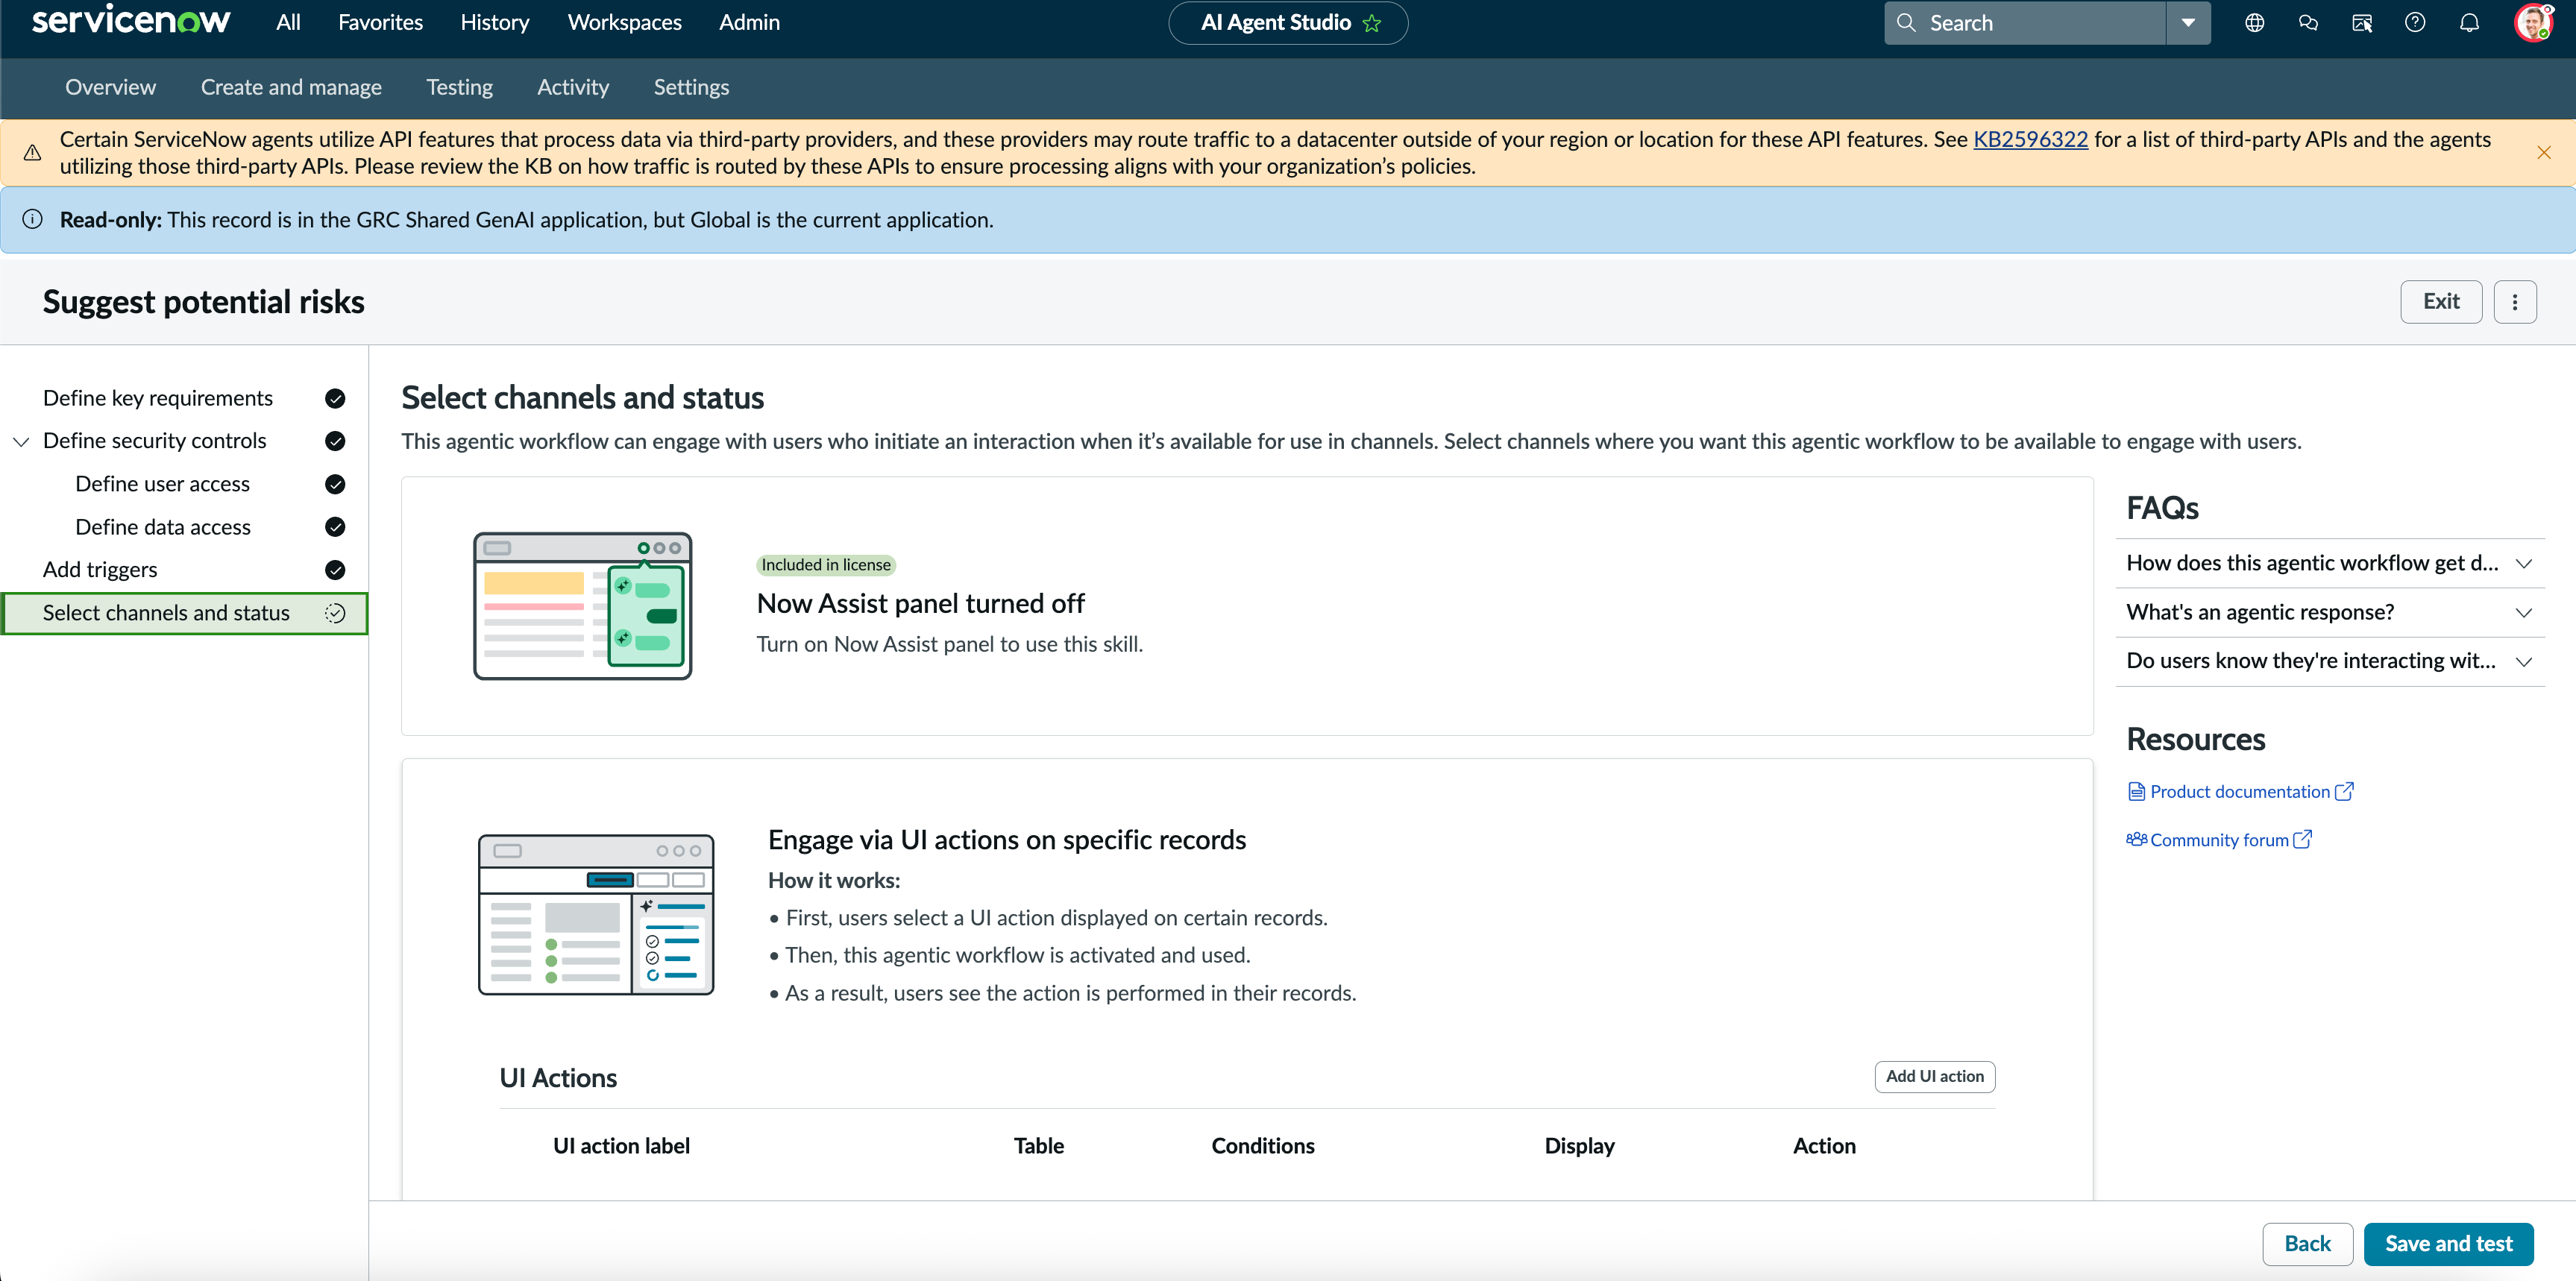
Task: Switch to the Activity tab
Action: pos(573,88)
